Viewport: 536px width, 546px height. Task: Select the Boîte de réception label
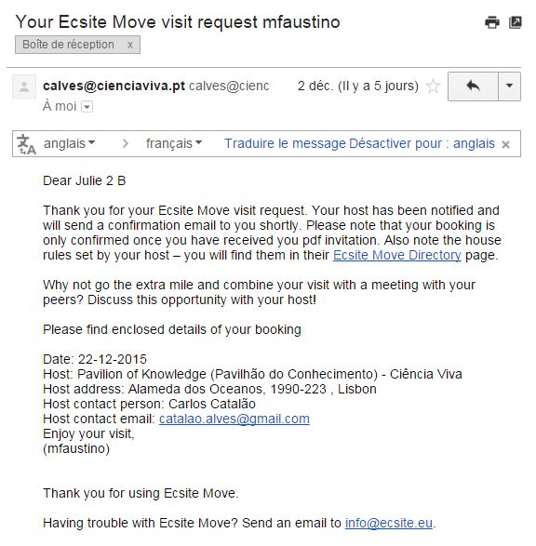tap(68, 45)
